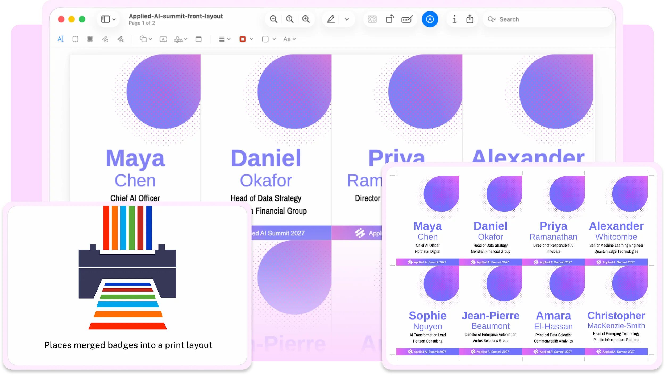Screen dimensions: 665x375
Task: Open the Shapes dropdown
Action: click(146, 39)
